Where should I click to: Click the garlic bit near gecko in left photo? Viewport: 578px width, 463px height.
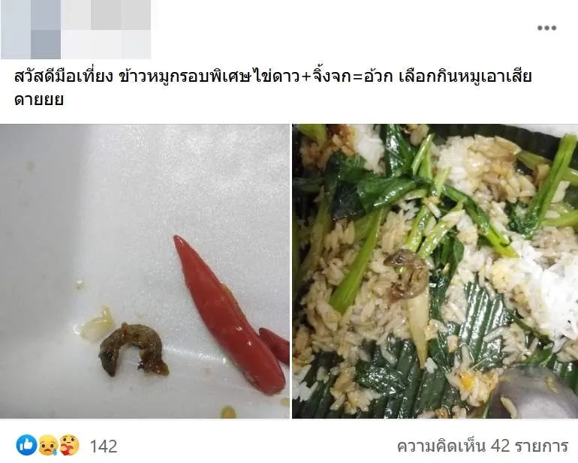pyautogui.click(x=98, y=324)
